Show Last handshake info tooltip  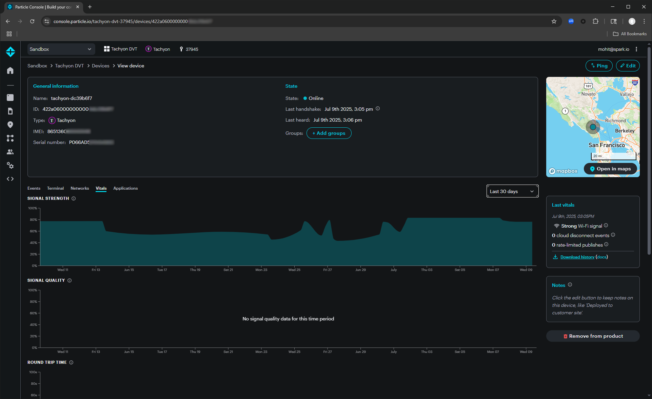point(378,109)
